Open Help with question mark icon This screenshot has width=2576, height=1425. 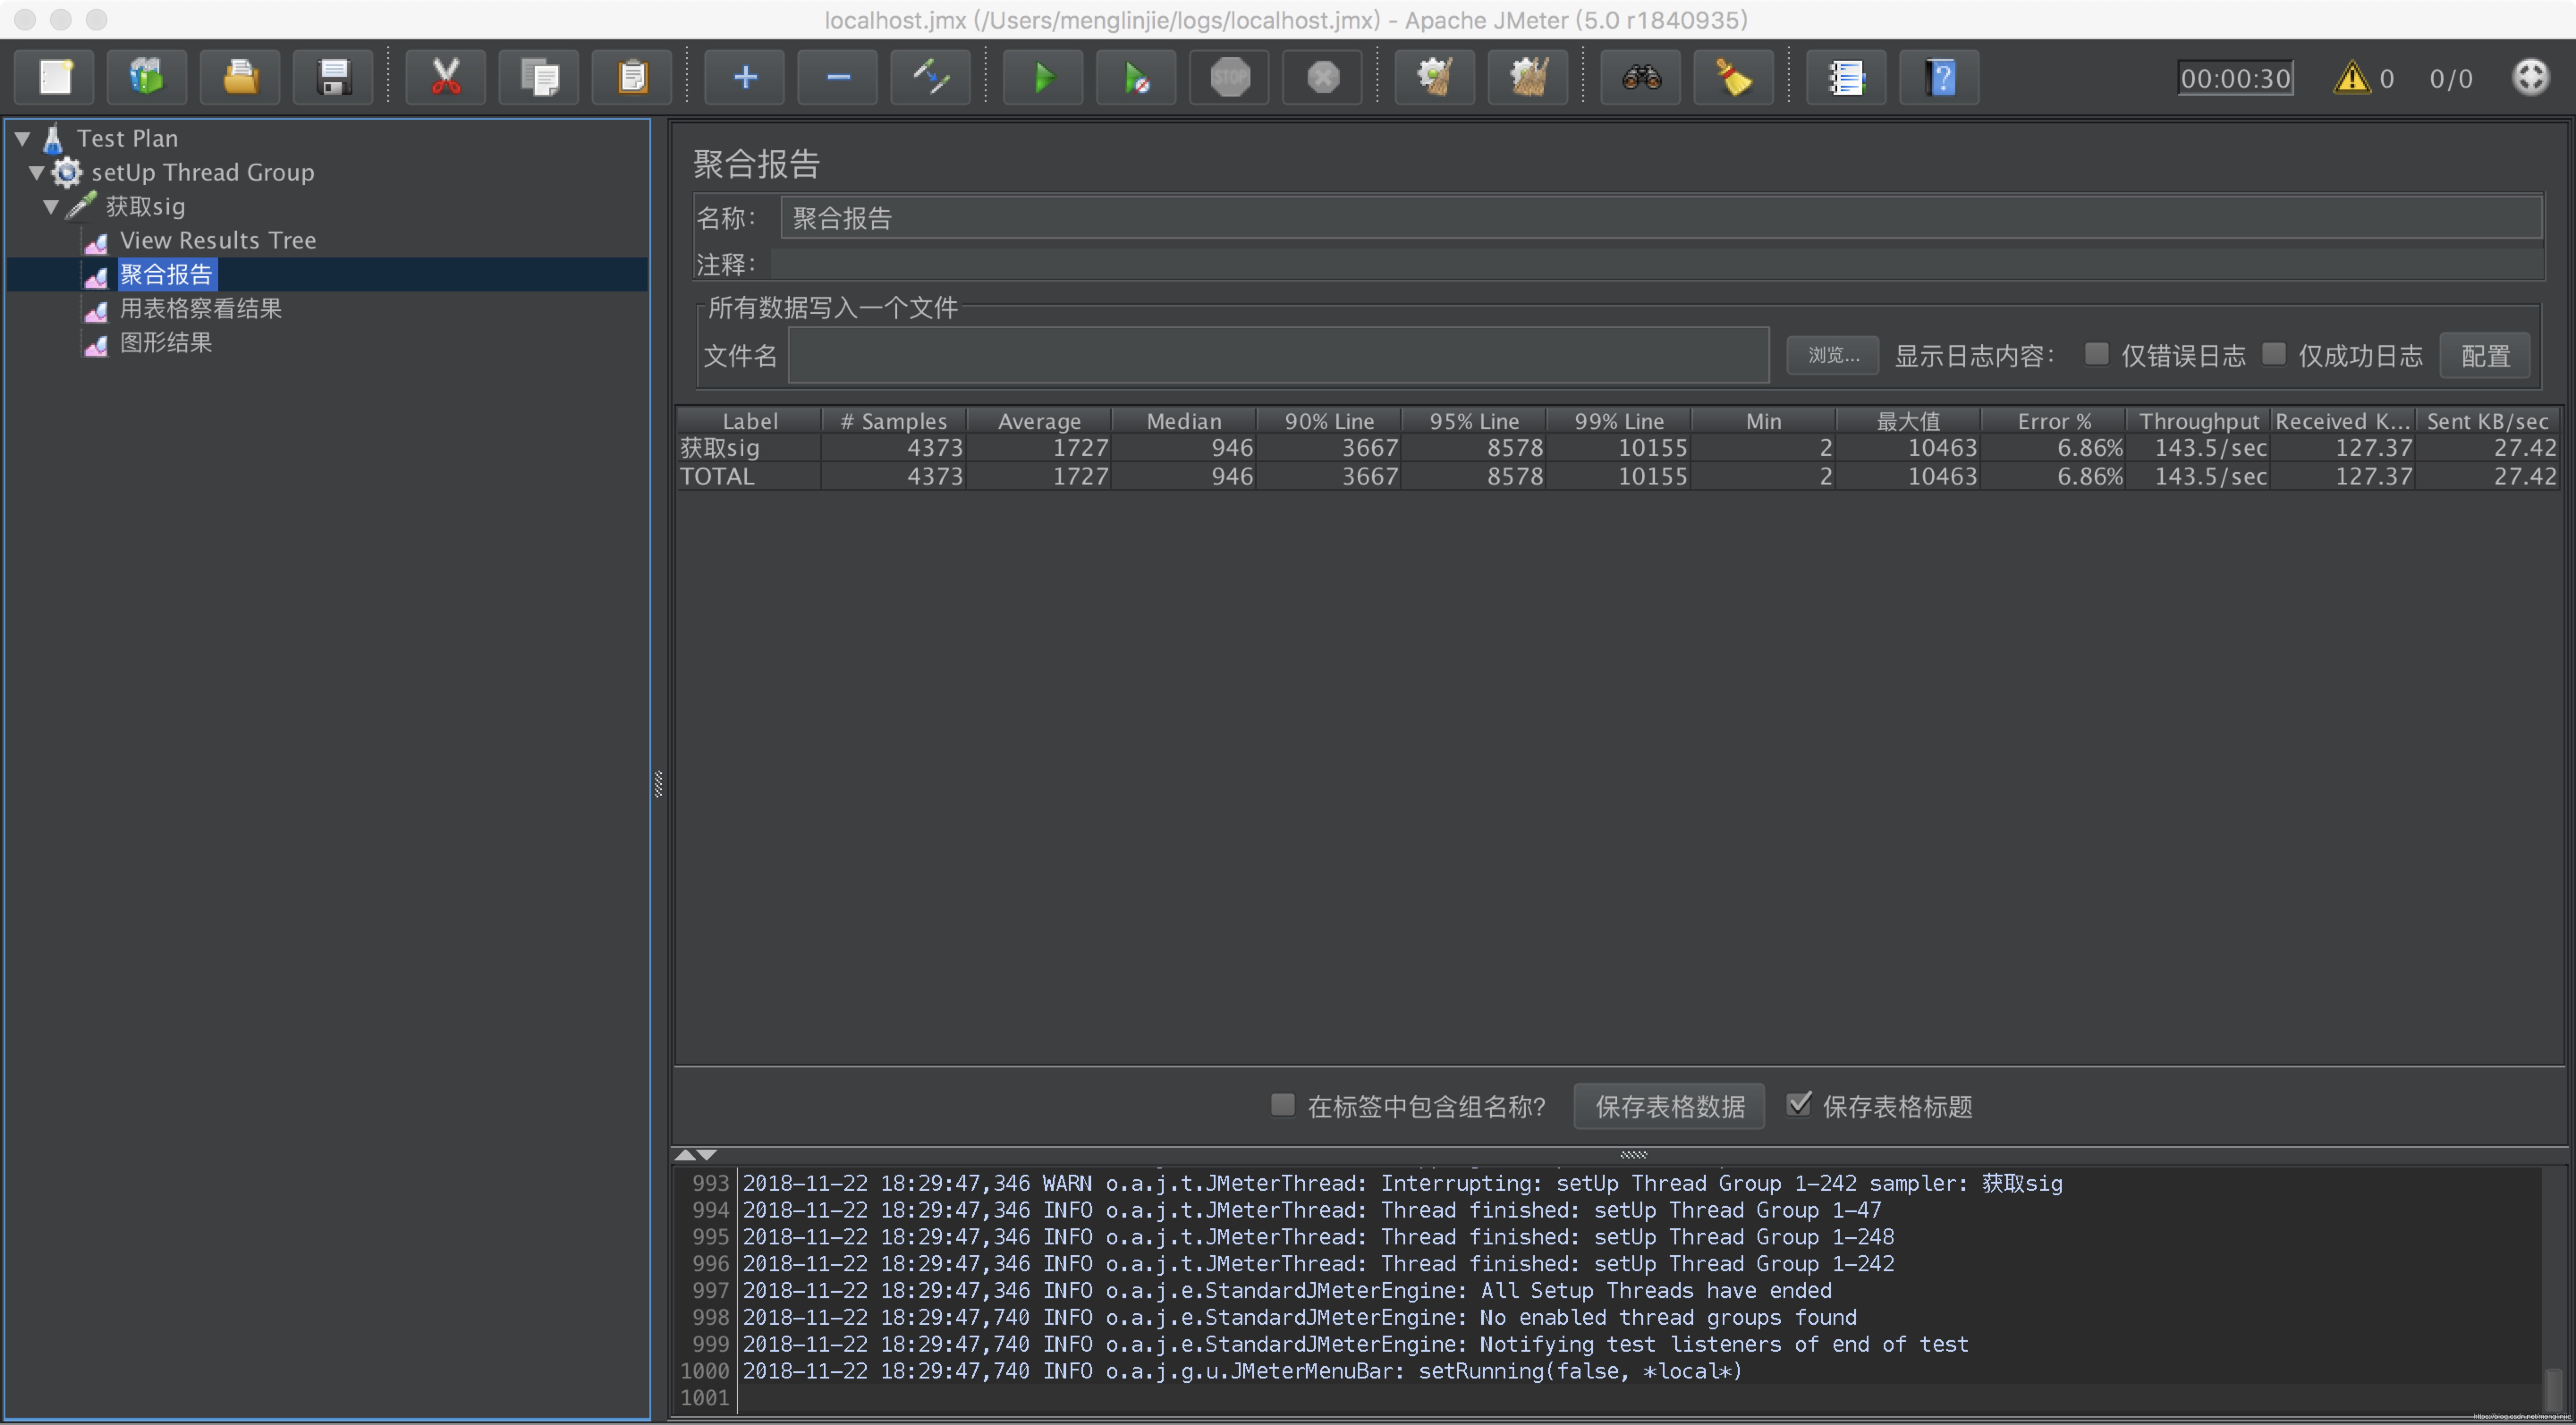1939,77
